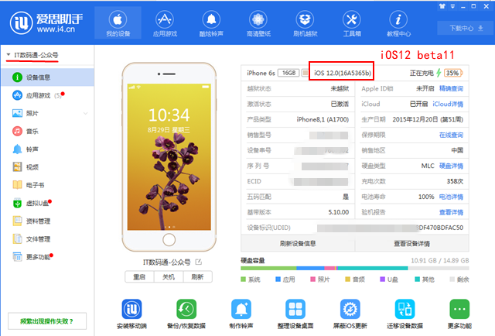Click the 刷新 button under phone
495x336 pixels.
198,277
